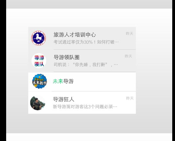
Task: Choose the 导游狂人 account title
Action: [x=63, y=99]
